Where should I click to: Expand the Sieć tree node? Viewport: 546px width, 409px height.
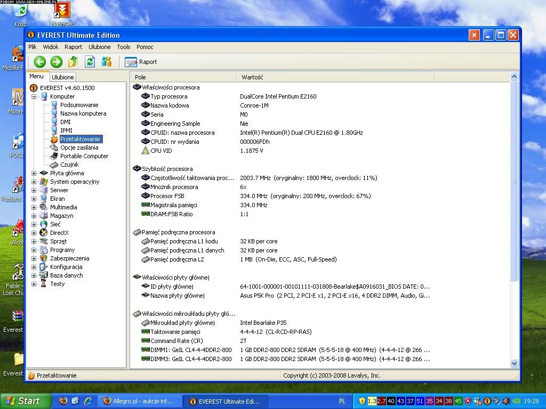(x=34, y=224)
